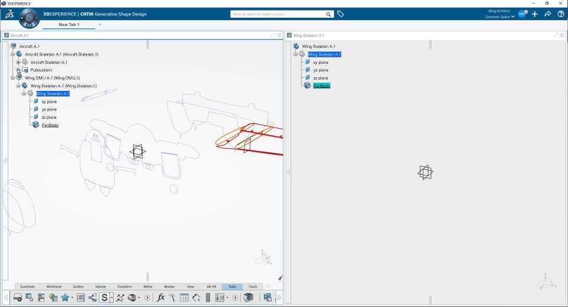The height and width of the screenshot is (307, 568).
Task: Click the catalog grid tool in toolbar
Action: coord(41,298)
